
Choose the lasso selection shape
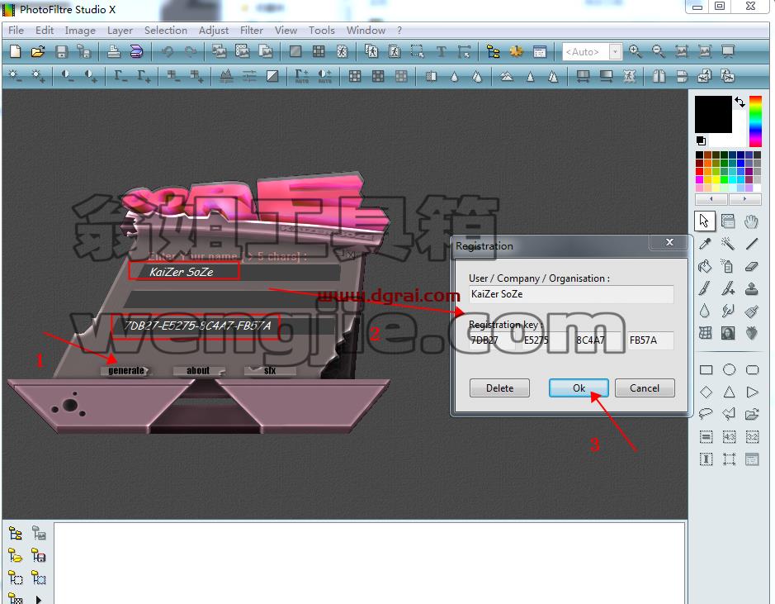tap(706, 414)
